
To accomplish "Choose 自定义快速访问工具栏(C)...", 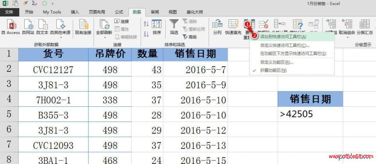I will [x=291, y=45].
